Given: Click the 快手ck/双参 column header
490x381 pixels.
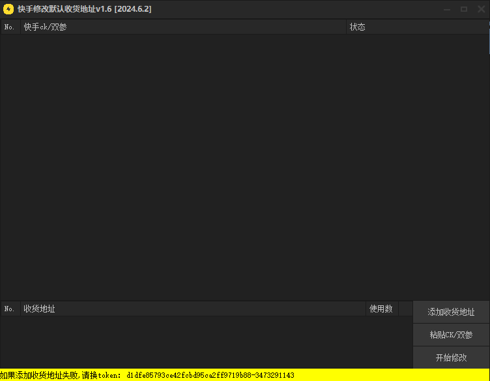Looking at the screenshot, I should 184,27.
